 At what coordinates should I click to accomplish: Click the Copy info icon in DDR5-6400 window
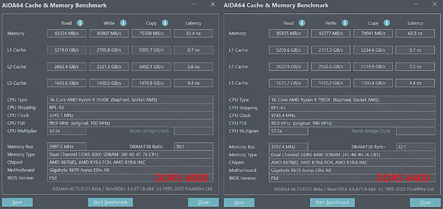point(387,23)
